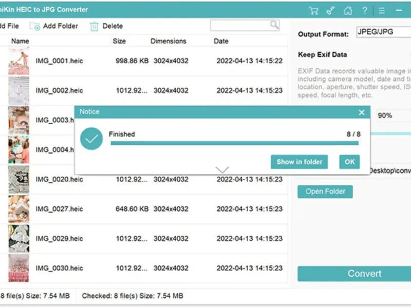Open the hamburger menu icon

click(x=382, y=11)
